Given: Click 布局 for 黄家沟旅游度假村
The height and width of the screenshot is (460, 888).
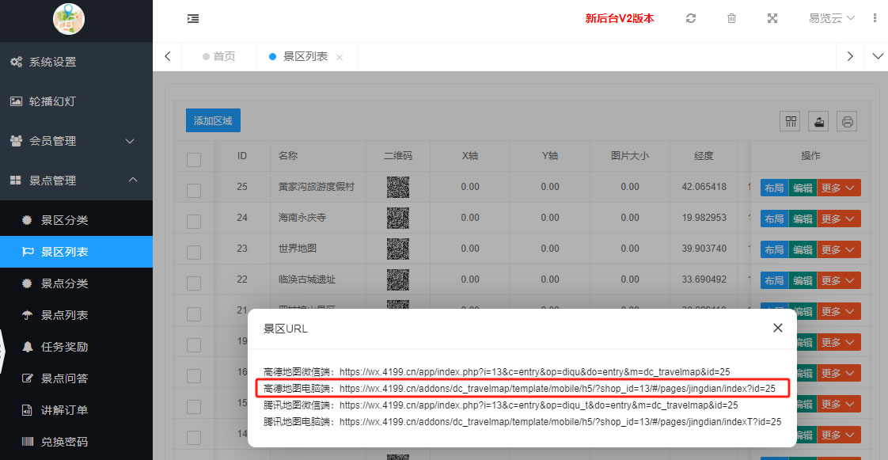Looking at the screenshot, I should coord(774,188).
